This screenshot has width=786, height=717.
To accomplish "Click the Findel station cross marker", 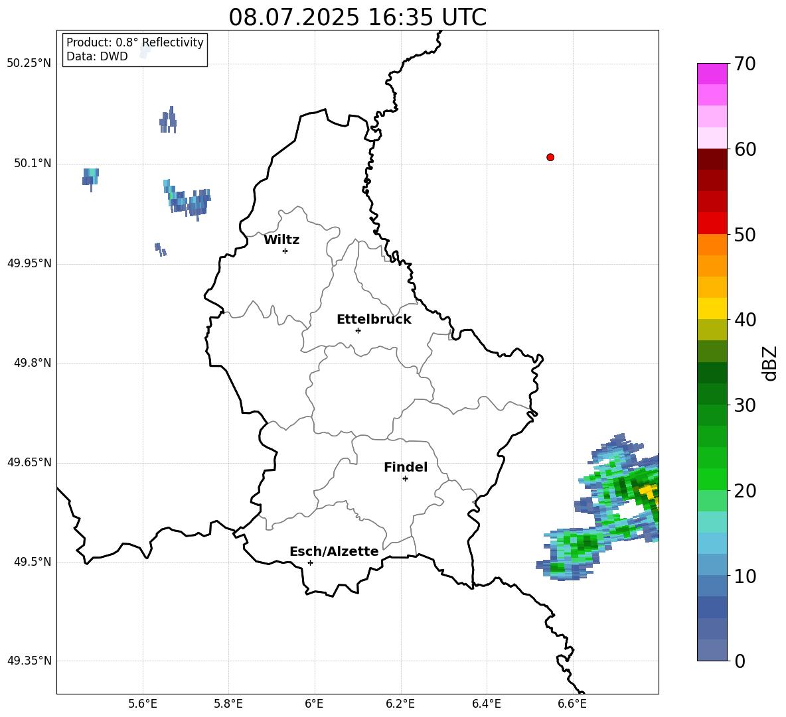I will 405,479.
